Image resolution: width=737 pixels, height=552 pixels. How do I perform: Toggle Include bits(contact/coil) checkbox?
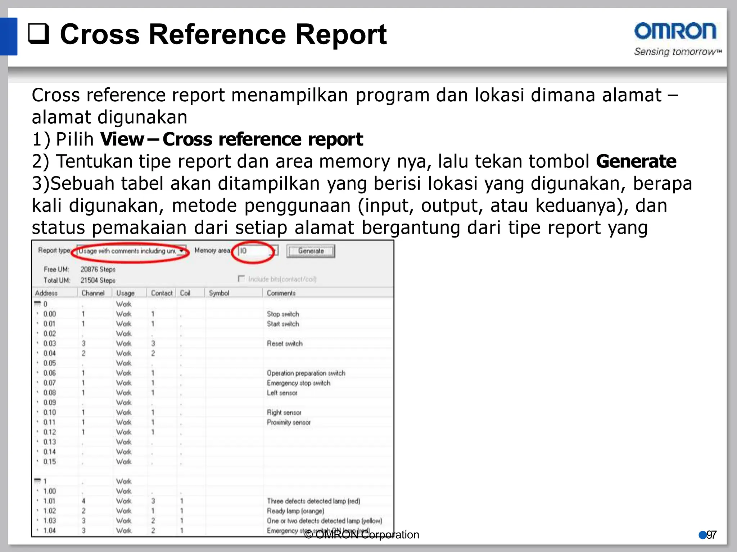[x=241, y=279]
